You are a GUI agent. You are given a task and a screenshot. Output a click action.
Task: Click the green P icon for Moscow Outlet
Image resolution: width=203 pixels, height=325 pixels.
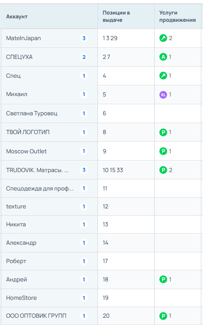tap(163, 151)
